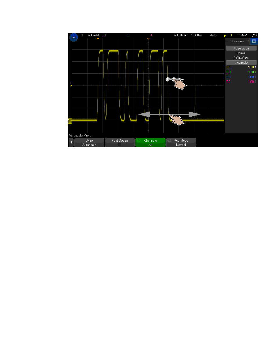
Task: Select the channel 1 ground reference marker
Action: (70, 121)
